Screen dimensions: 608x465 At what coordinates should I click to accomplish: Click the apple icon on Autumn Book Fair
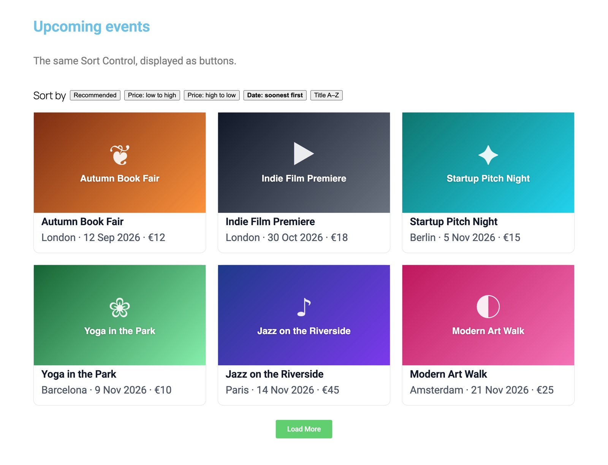pos(120,155)
